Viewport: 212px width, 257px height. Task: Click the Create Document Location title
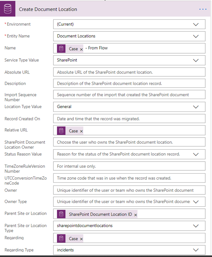[48, 9]
